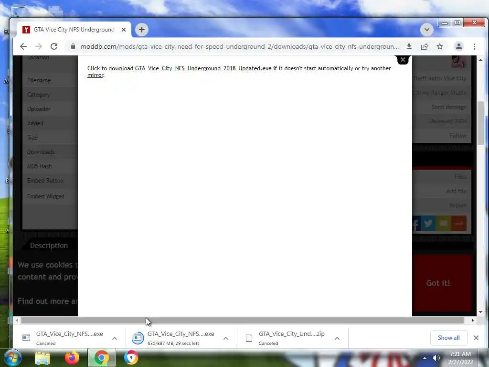This screenshot has height=367, width=489.
Task: Click the Embed Widget row label
Action: [x=45, y=196]
